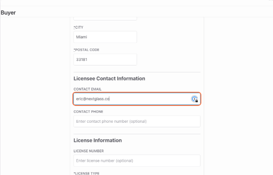Click the LICENSE TYPE label at the bottom

[x=86, y=173]
